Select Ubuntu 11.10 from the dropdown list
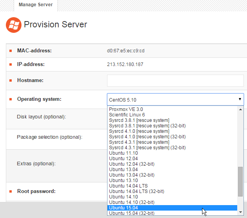The width and height of the screenshot is (247, 218). (172, 153)
